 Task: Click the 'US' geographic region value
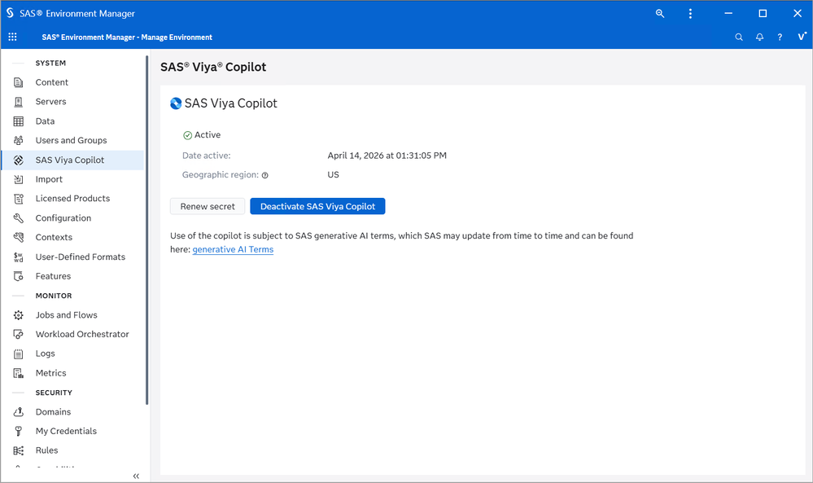click(x=333, y=175)
